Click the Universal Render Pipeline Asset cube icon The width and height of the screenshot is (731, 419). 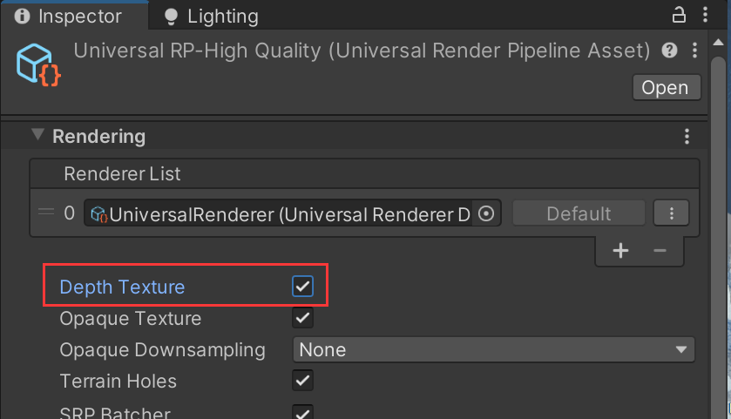coord(38,64)
